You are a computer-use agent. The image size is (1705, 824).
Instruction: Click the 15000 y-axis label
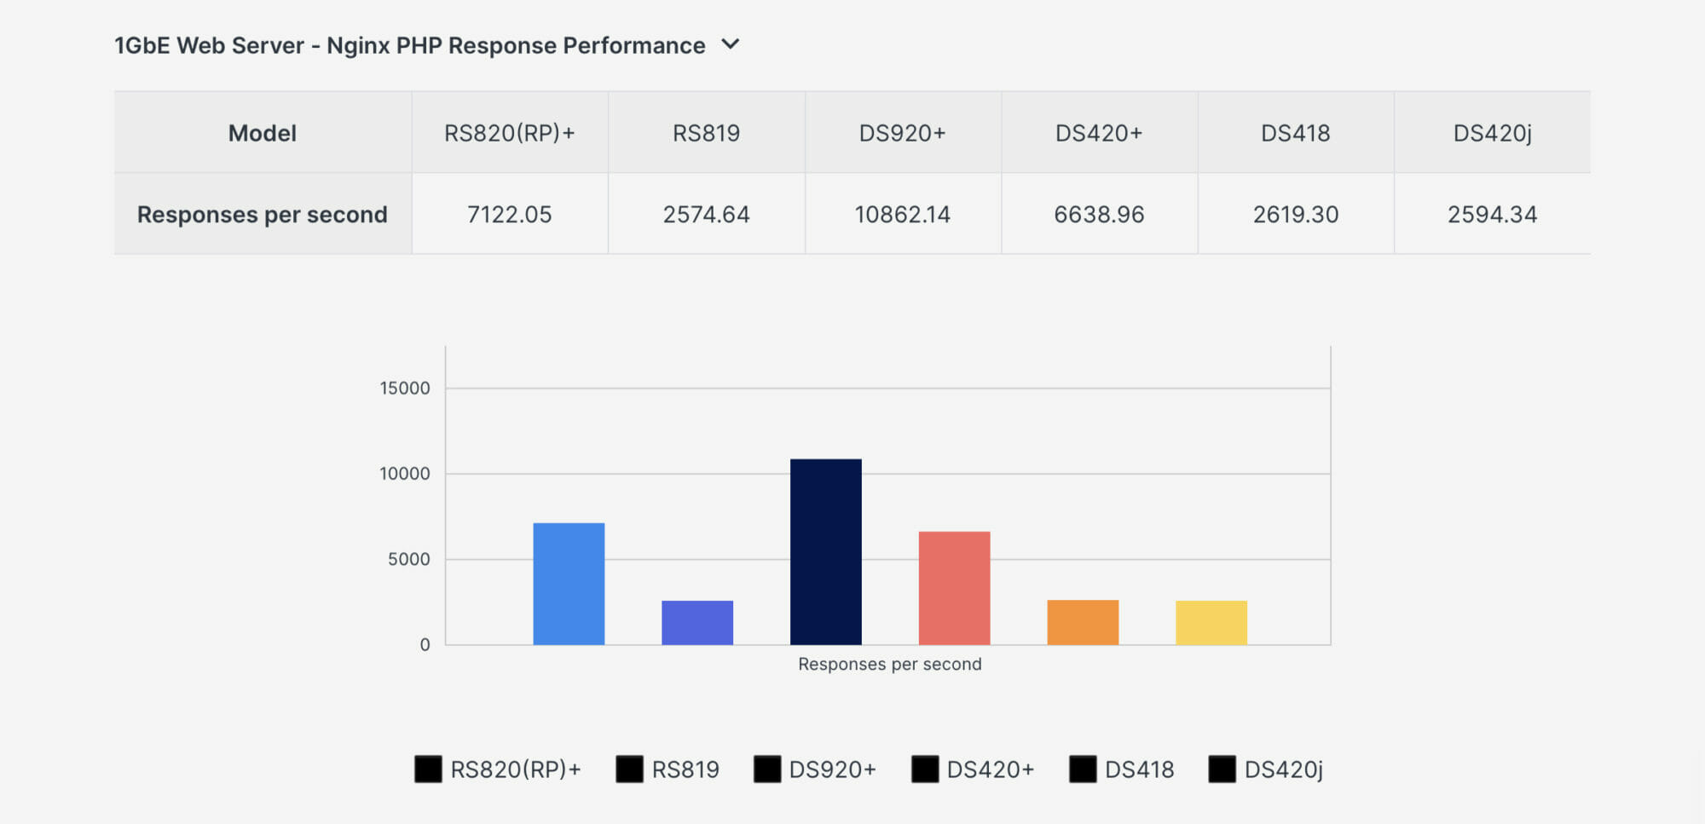[x=405, y=389]
